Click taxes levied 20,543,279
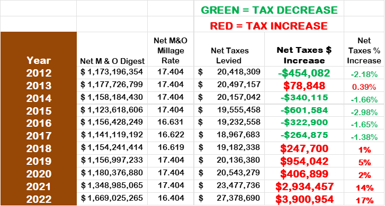This screenshot has width=385, height=206. pyautogui.click(x=238, y=173)
